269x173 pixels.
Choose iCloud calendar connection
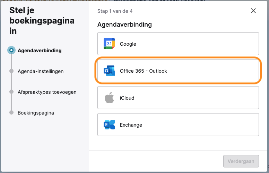(x=178, y=98)
